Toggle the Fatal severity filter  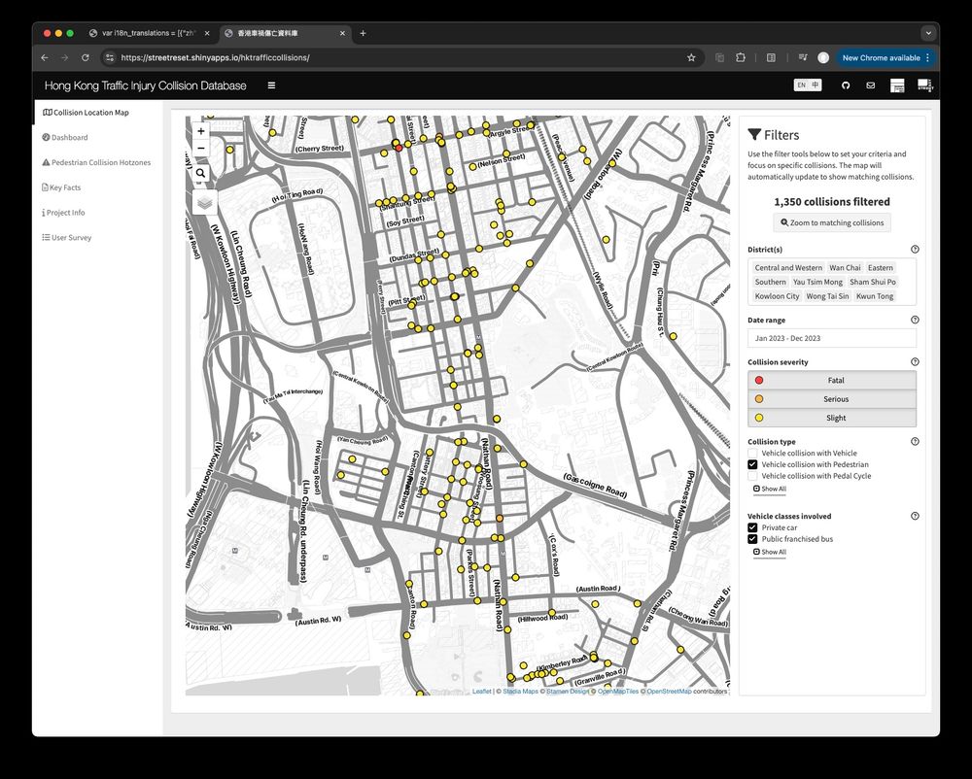(x=832, y=380)
